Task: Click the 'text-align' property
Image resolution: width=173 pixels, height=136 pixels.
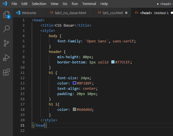Action: tap(68, 88)
